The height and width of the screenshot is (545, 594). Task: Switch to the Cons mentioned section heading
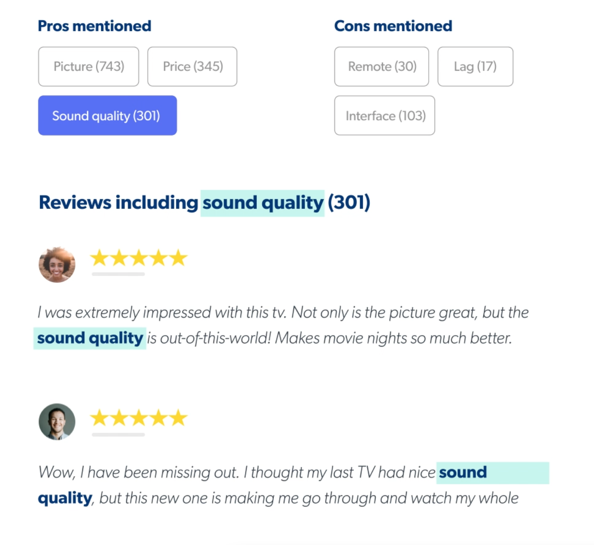tap(393, 26)
